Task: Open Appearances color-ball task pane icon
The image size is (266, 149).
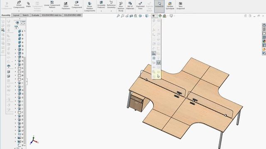Action: pyautogui.click(x=264, y=41)
